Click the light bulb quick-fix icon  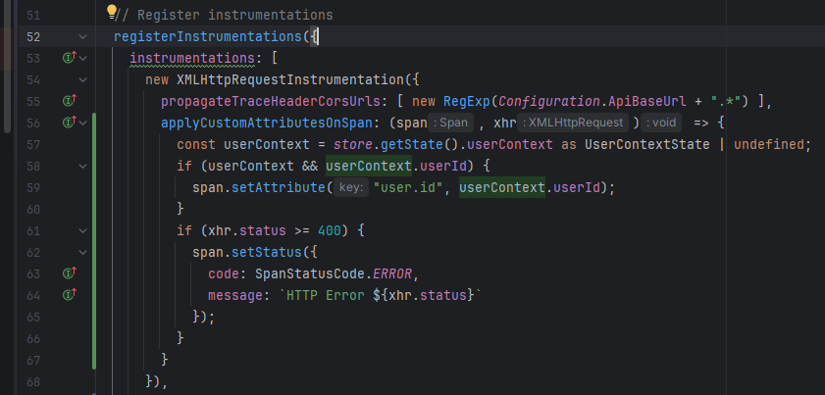pos(111,13)
